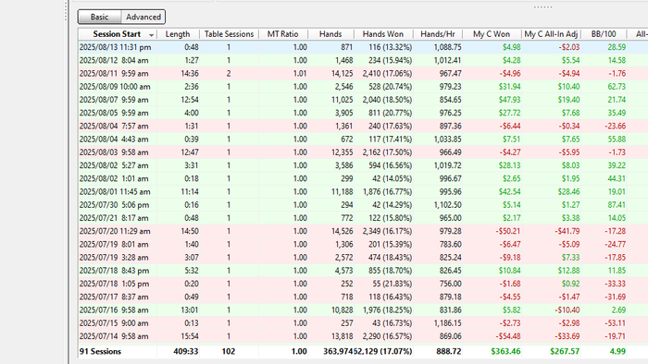Select session 2025/07/20 11:29 am

(x=116, y=232)
